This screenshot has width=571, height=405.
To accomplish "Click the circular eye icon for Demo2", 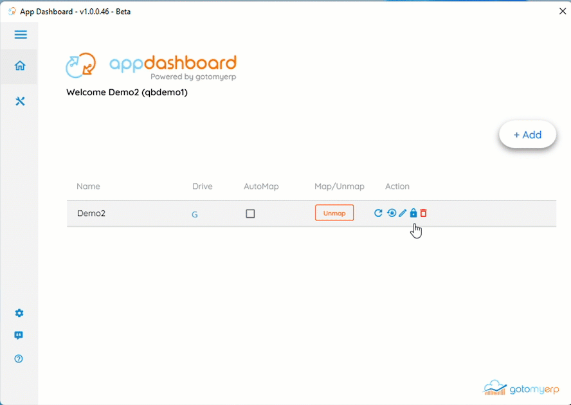I will pos(392,213).
